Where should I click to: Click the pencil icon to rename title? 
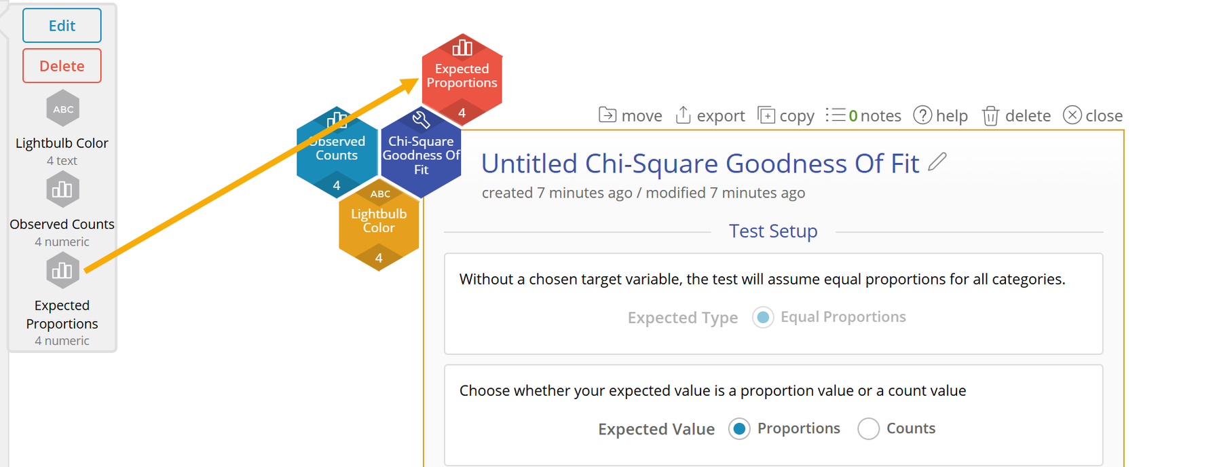tap(937, 162)
